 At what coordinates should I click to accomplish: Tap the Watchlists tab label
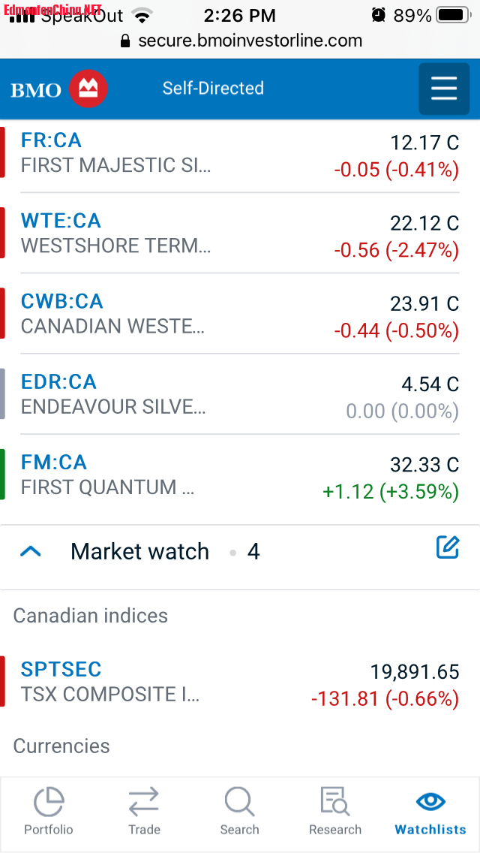430,830
